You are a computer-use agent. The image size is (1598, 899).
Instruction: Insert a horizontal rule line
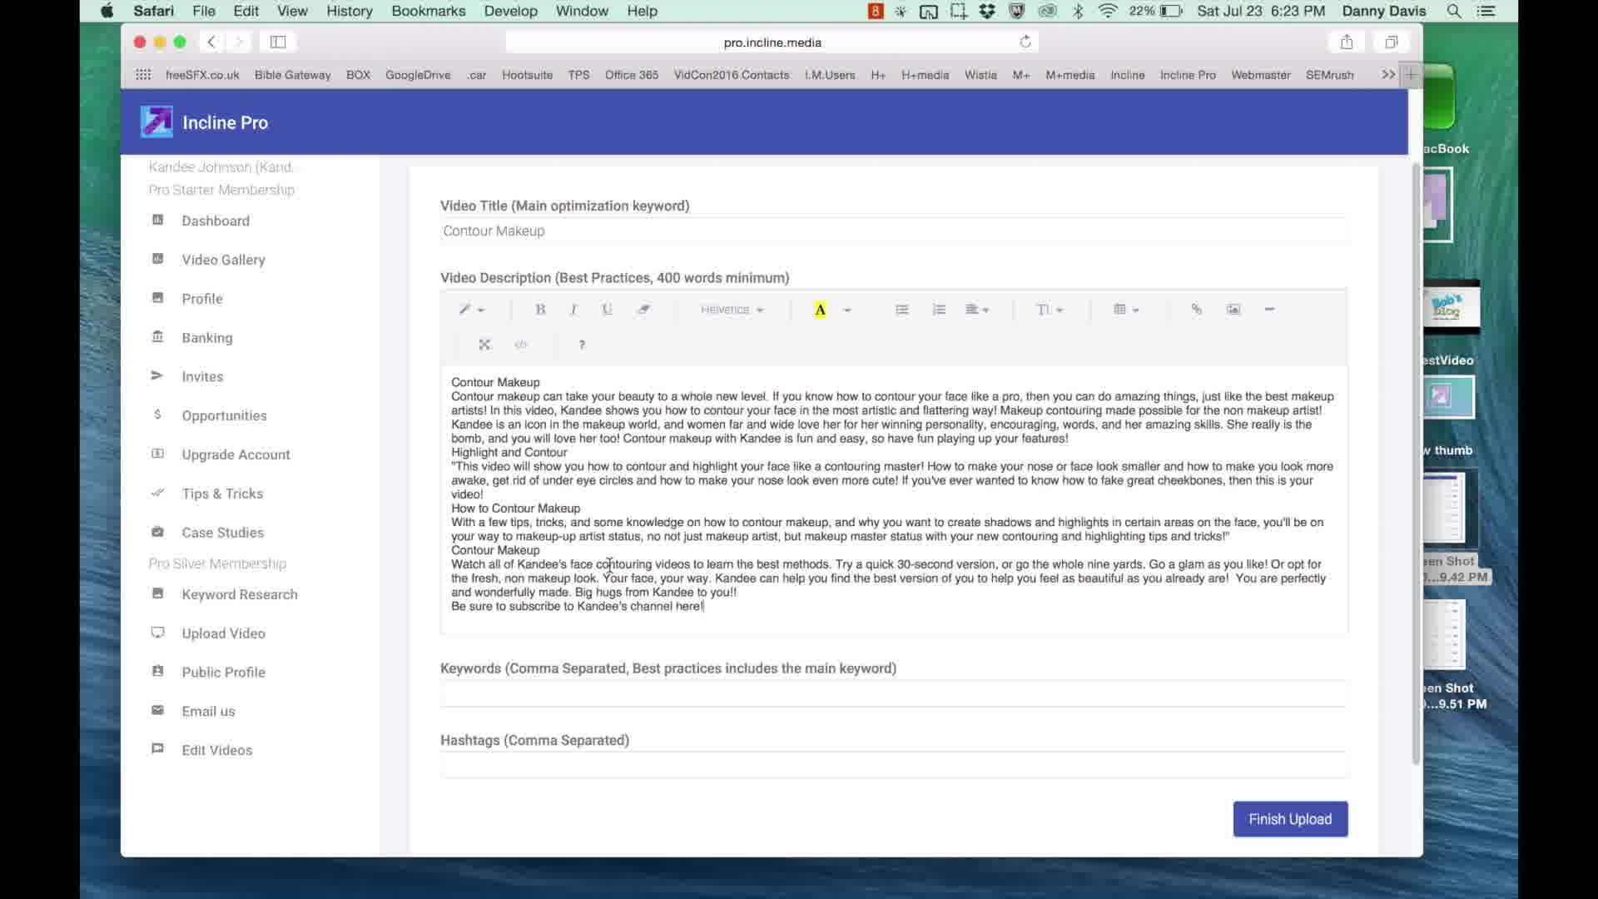tap(1269, 310)
